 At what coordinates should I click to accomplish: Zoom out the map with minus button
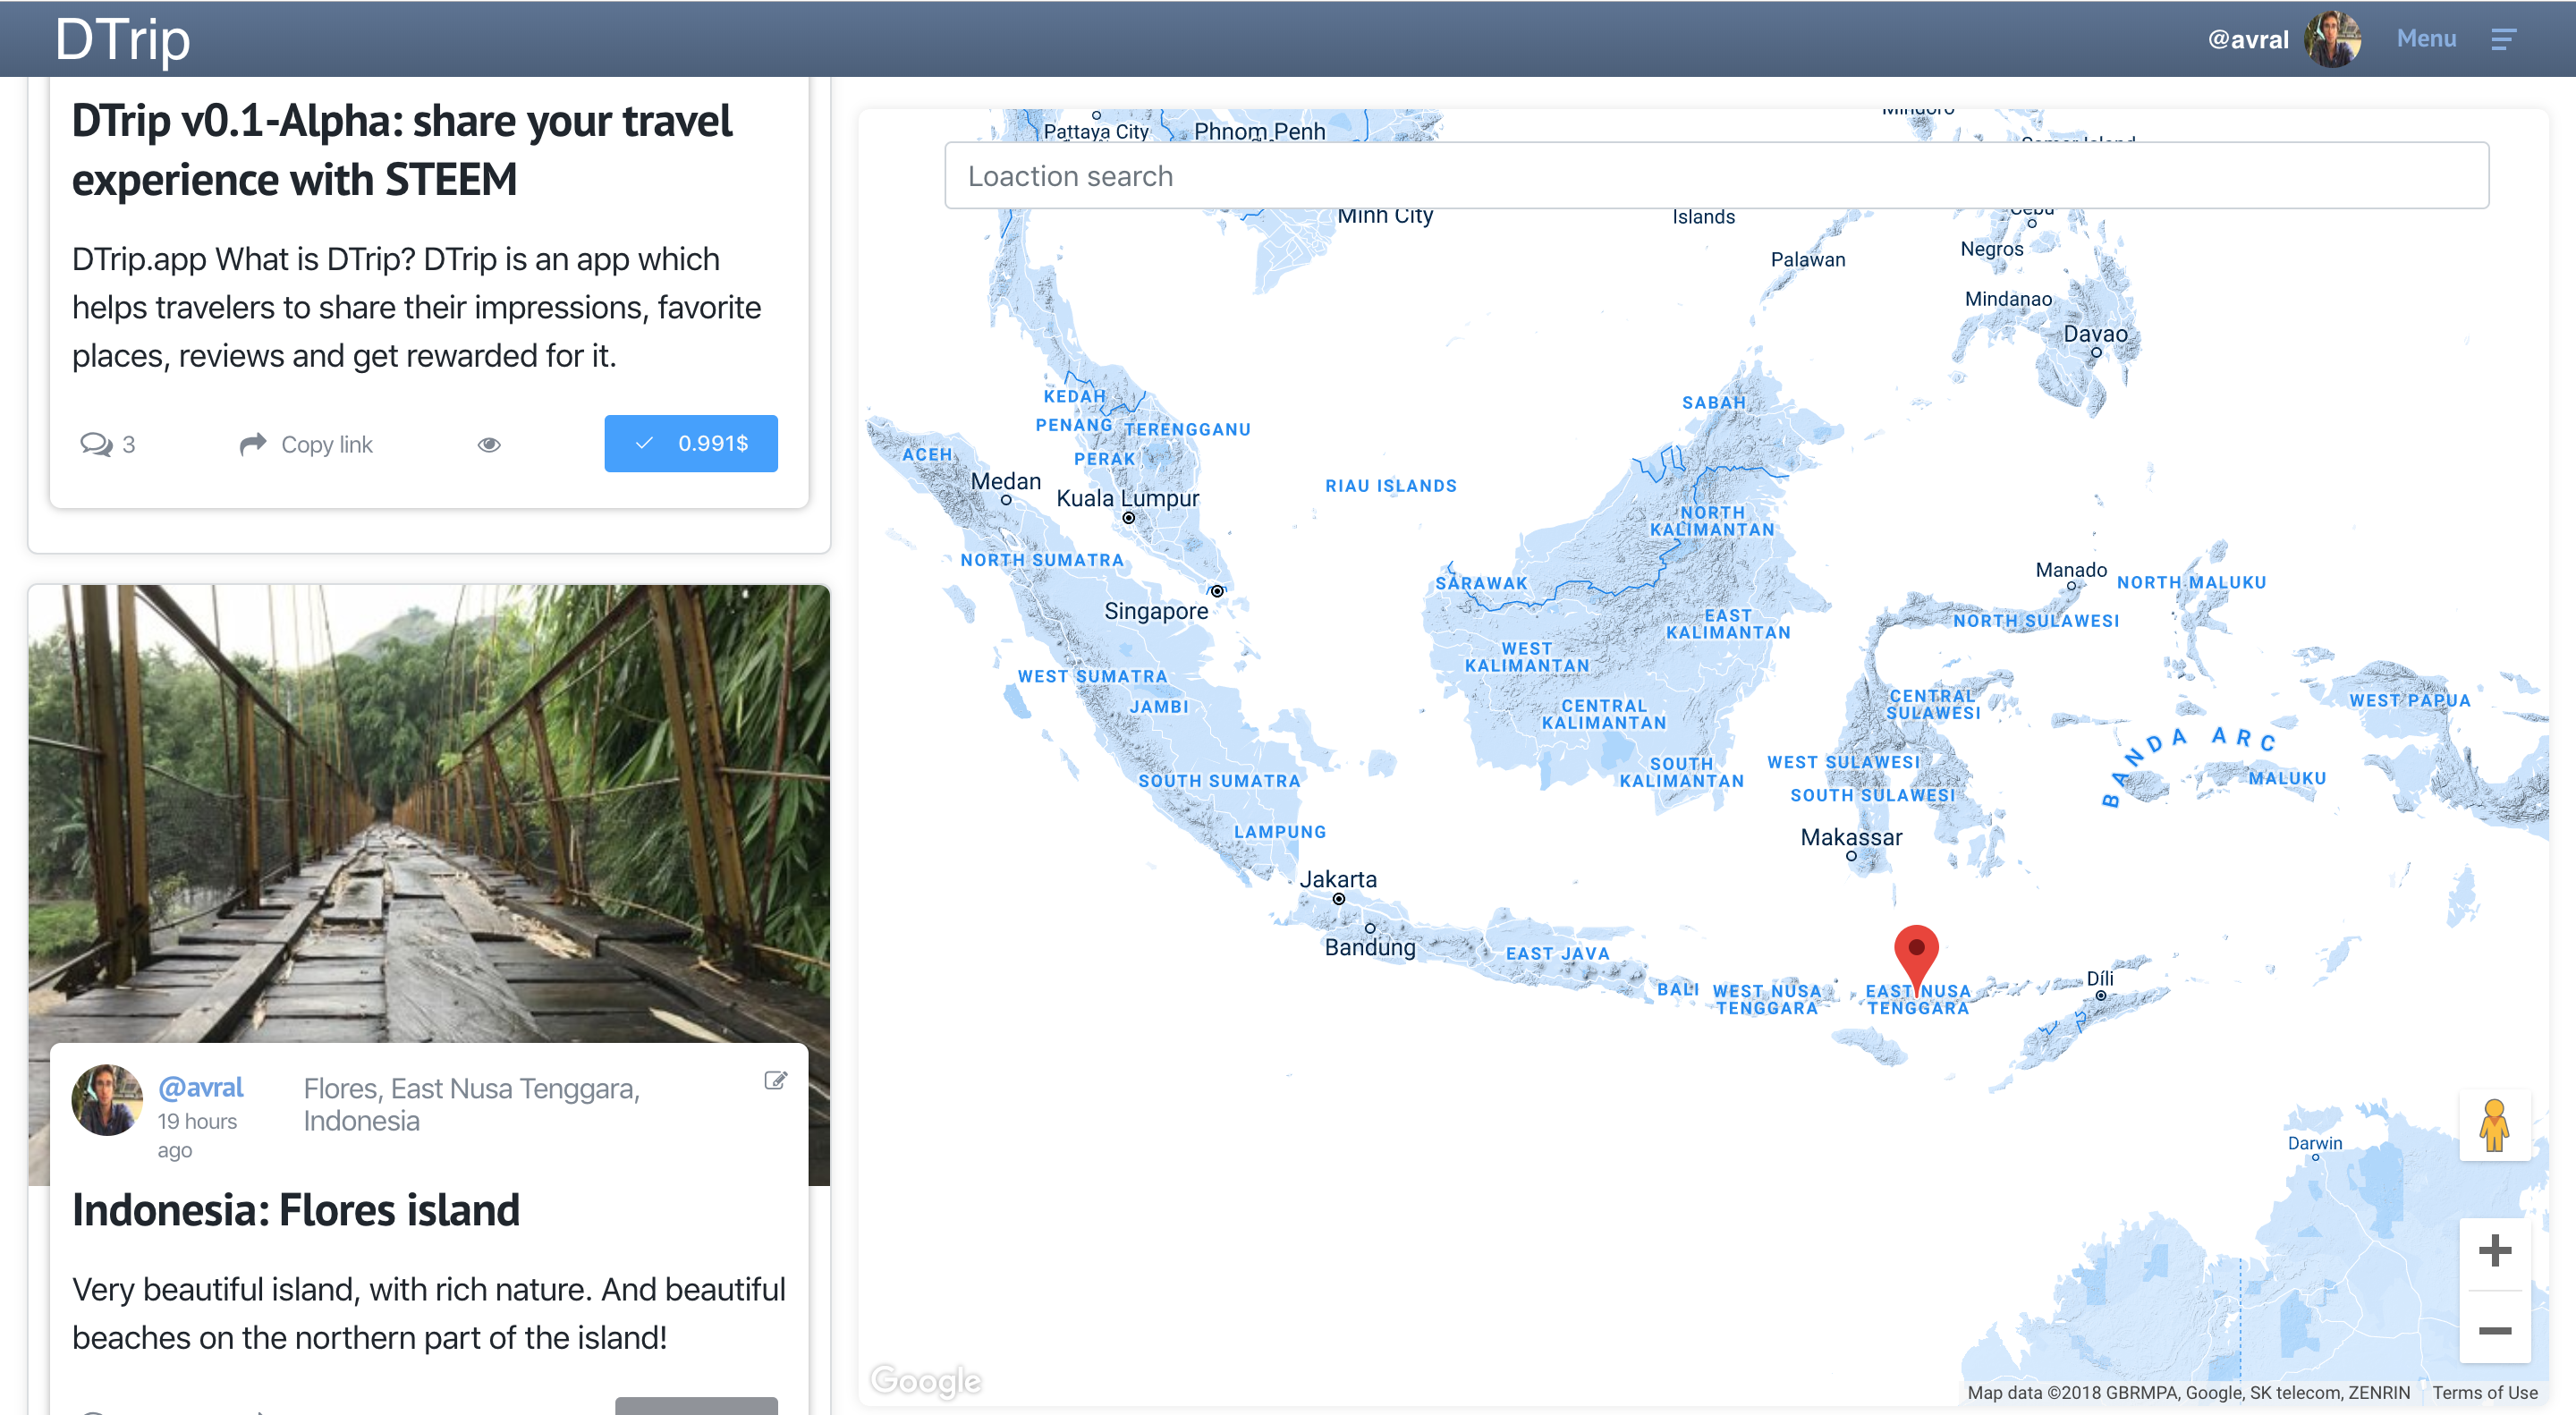2494,1330
